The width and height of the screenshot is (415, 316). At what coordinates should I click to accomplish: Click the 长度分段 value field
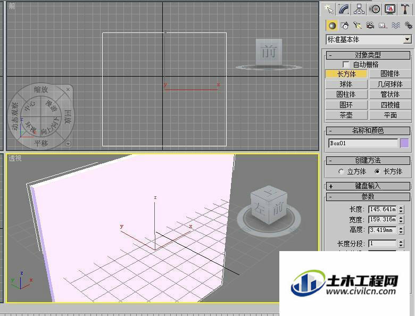coord(383,243)
